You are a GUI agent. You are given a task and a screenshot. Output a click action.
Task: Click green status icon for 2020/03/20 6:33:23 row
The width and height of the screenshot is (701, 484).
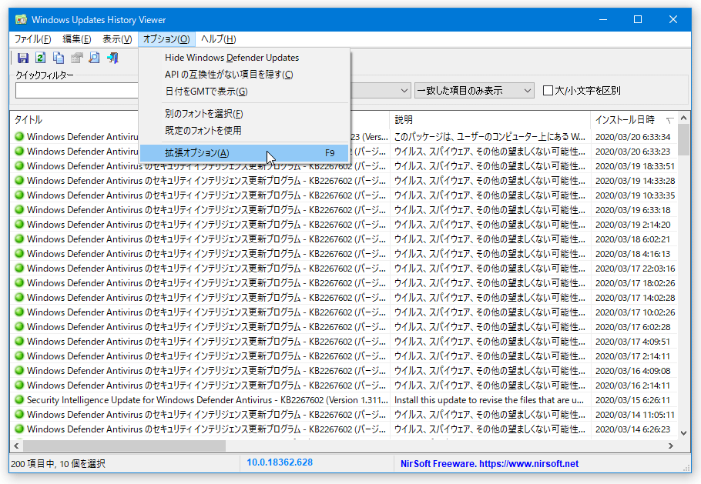pyautogui.click(x=19, y=151)
